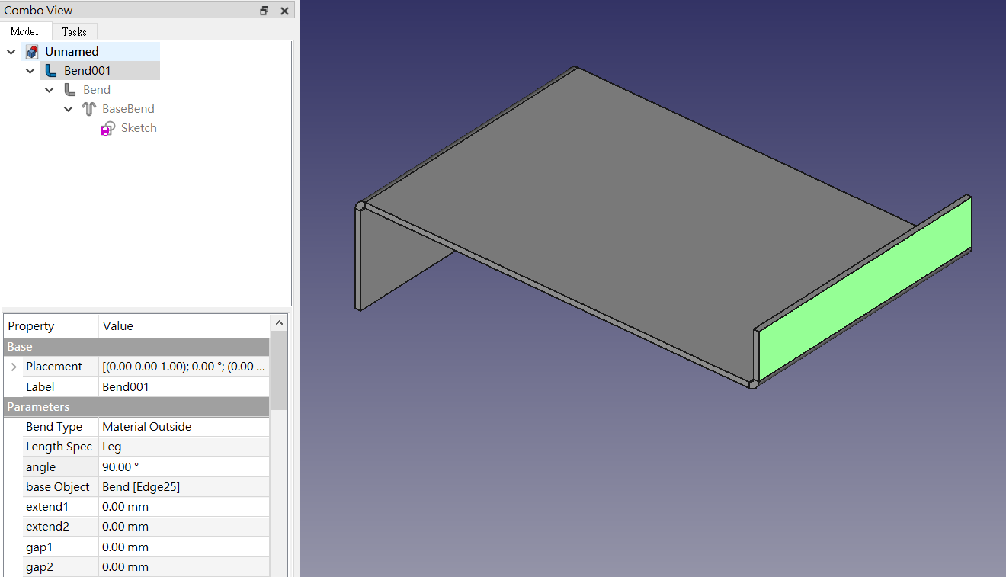Undock the Combo View panel
The image size is (1006, 577).
pos(264,11)
